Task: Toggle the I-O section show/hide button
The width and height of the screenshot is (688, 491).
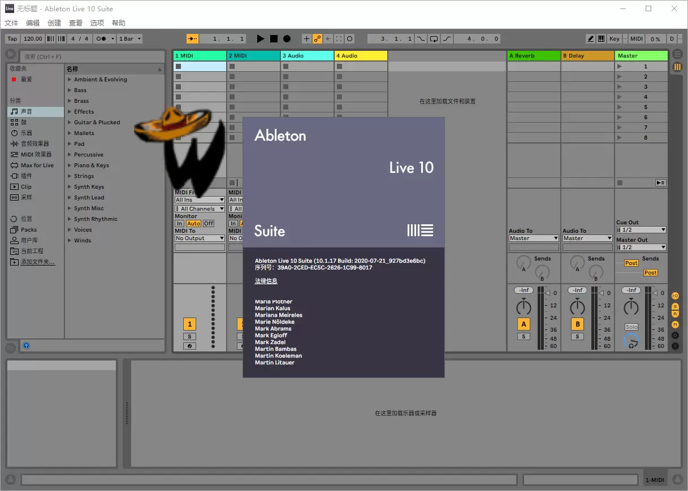Action: [x=675, y=296]
